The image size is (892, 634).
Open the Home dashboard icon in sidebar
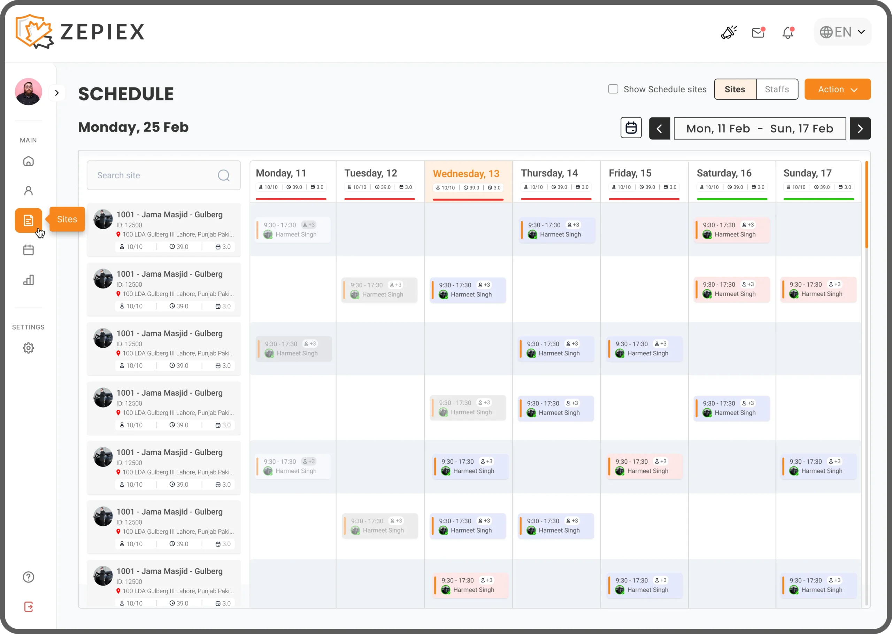tap(29, 161)
